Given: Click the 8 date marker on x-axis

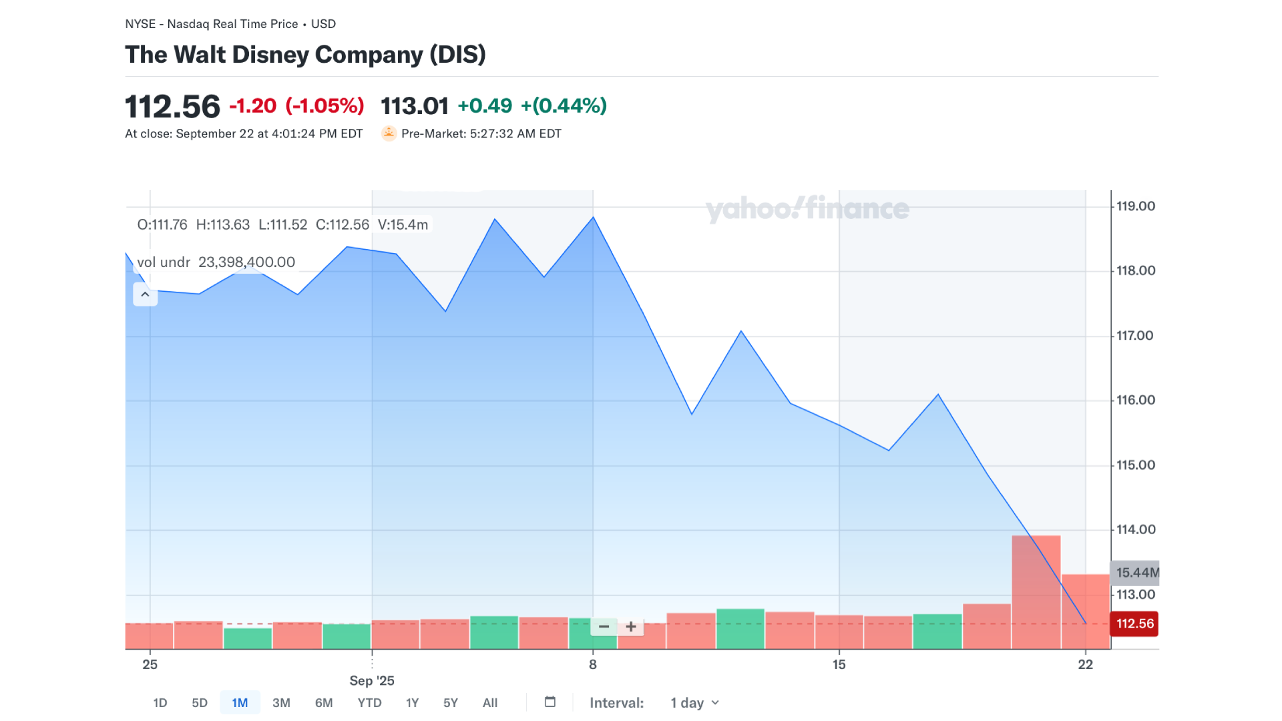Looking at the screenshot, I should [x=593, y=664].
